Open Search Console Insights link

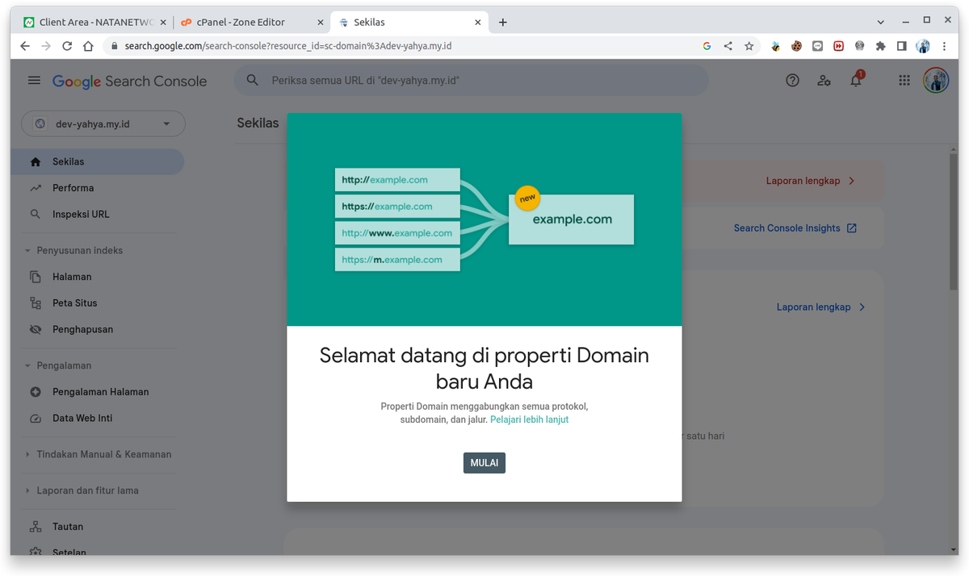[795, 228]
